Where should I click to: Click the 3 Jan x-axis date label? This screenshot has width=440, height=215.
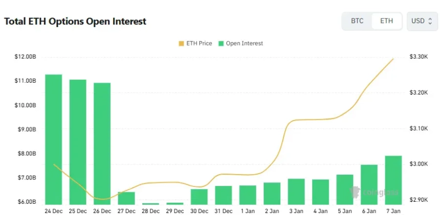click(296, 210)
